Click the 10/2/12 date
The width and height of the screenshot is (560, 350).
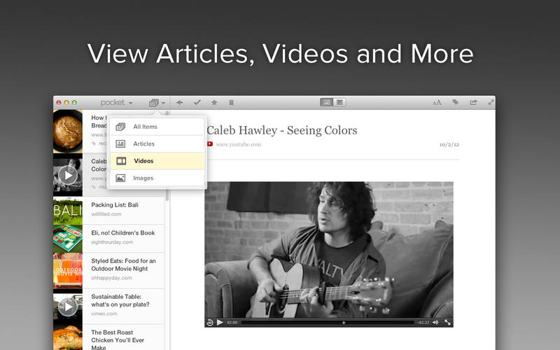(x=449, y=144)
